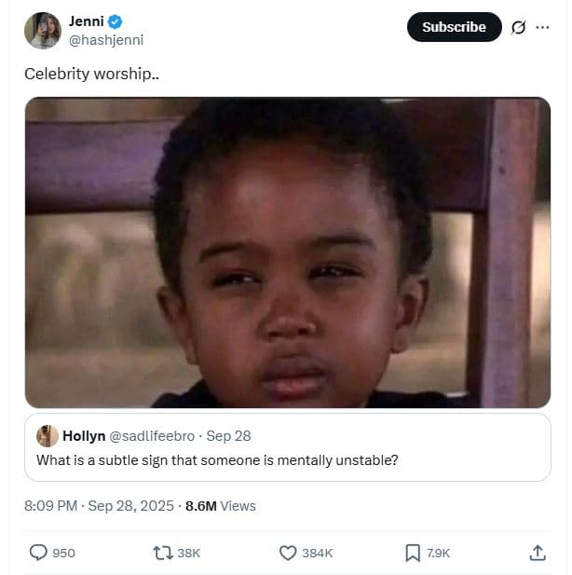Click the reply comment icon
This screenshot has width=572, height=575.
coord(39,553)
